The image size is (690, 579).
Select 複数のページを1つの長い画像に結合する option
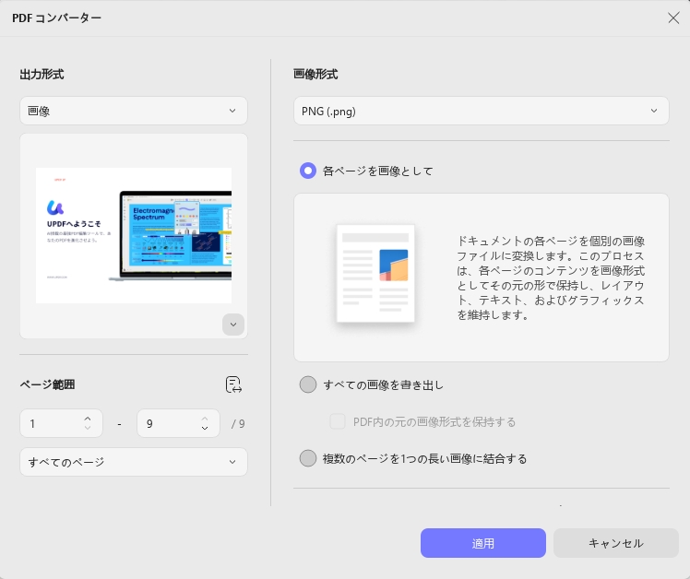click(x=308, y=458)
